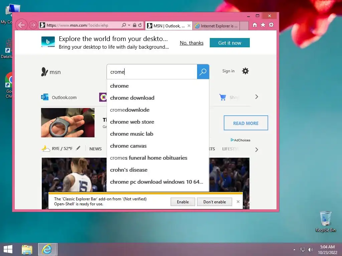This screenshot has width=342, height=256.
Task: Click the Get it now button
Action: click(230, 43)
